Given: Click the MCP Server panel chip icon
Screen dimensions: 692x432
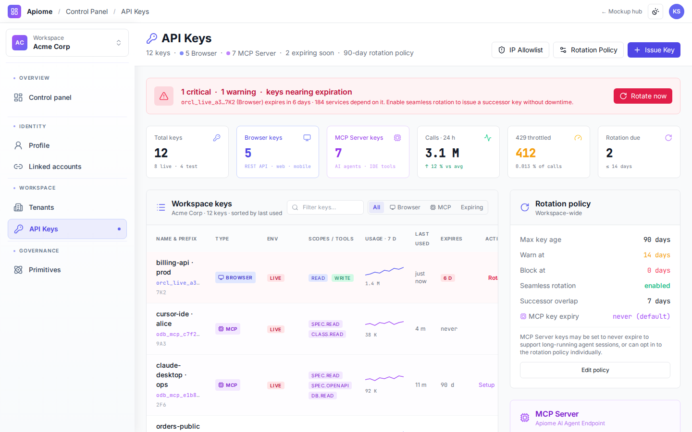Looking at the screenshot, I should coord(525,418).
